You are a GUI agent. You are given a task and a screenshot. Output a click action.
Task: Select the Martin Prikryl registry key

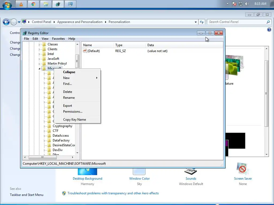pos(57,64)
